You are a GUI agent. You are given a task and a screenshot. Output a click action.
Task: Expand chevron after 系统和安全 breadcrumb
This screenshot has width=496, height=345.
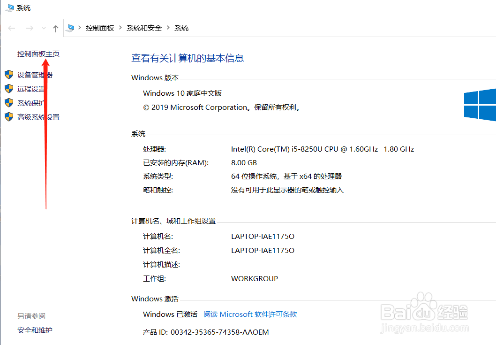(x=168, y=28)
